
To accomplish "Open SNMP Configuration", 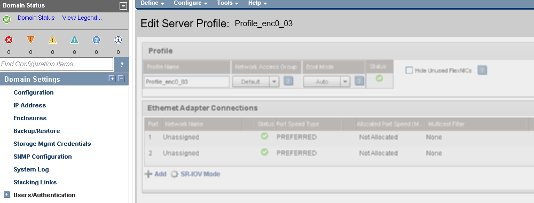I will 43,157.
